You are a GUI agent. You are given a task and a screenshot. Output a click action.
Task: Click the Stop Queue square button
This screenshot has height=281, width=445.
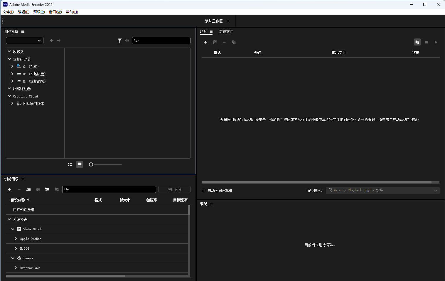coord(427,42)
